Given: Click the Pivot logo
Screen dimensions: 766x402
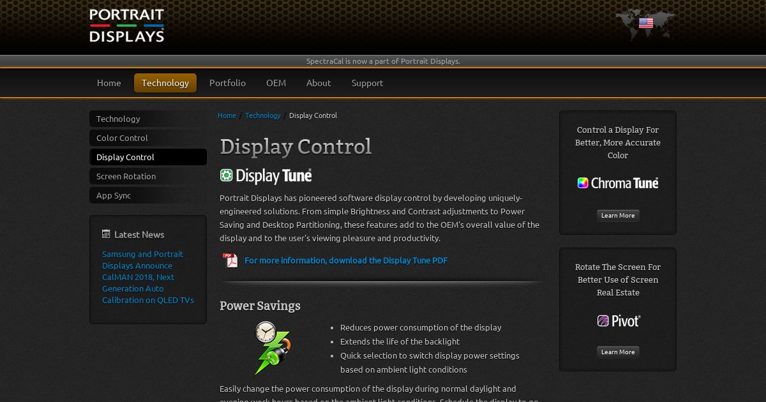Looking at the screenshot, I should (x=619, y=320).
